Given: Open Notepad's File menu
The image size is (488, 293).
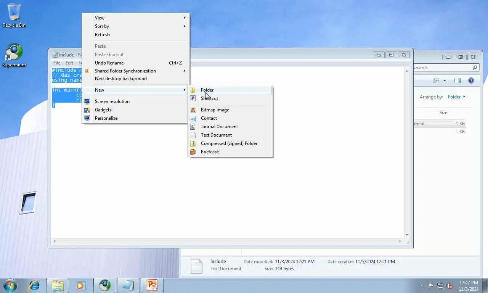Looking at the screenshot, I should pos(57,63).
